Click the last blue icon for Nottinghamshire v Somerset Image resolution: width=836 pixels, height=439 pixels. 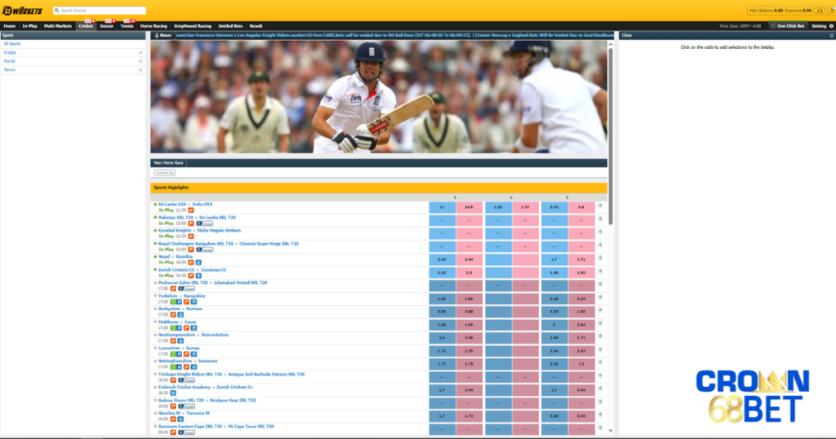pos(193,367)
